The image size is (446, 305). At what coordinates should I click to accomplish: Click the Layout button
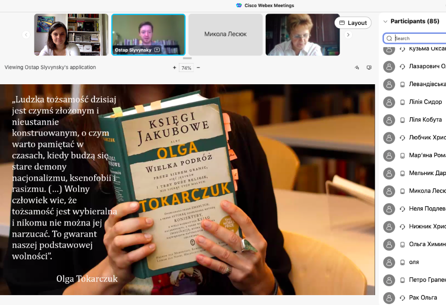(353, 23)
